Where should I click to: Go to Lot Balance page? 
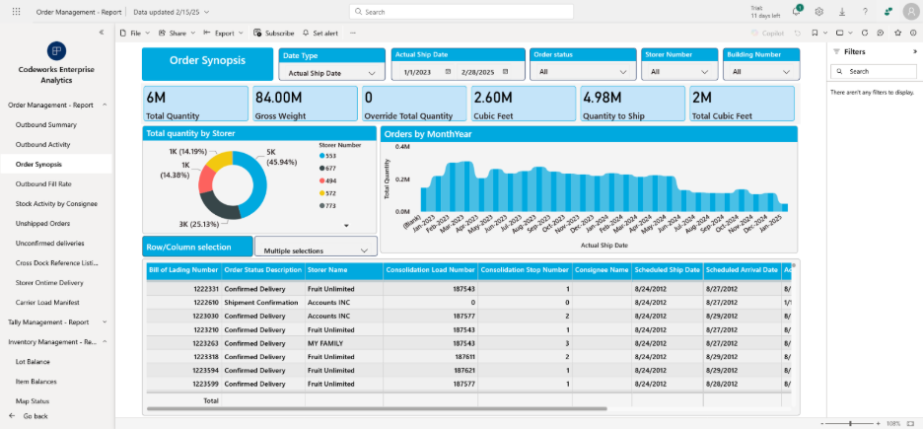click(x=33, y=361)
